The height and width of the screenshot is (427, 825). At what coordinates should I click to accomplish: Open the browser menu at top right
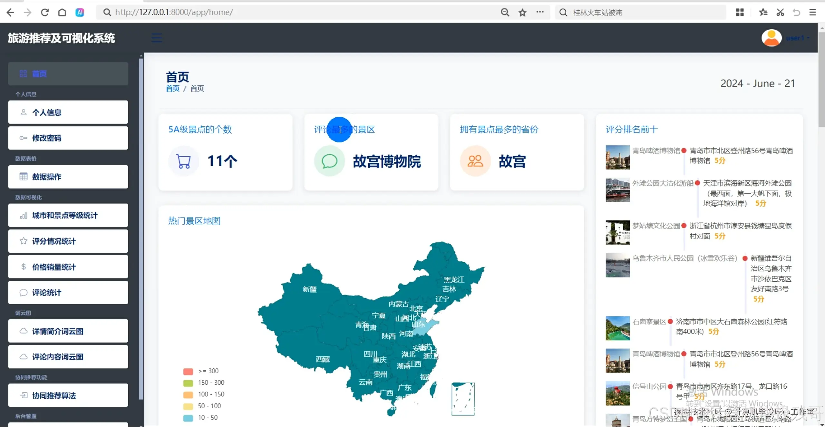pyautogui.click(x=813, y=12)
